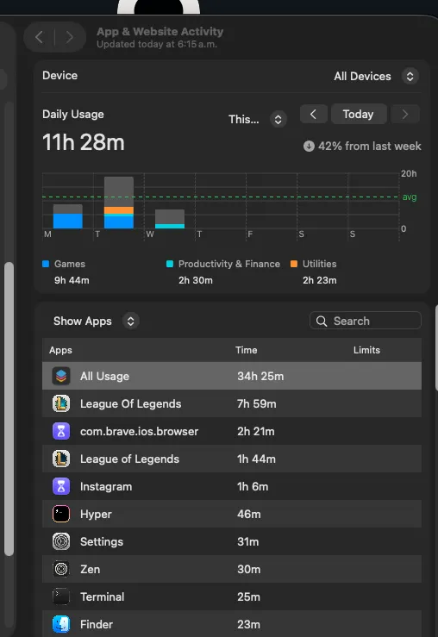Viewport: 438px width, 637px height.
Task: Show the previous day using left chevron
Action: (313, 114)
